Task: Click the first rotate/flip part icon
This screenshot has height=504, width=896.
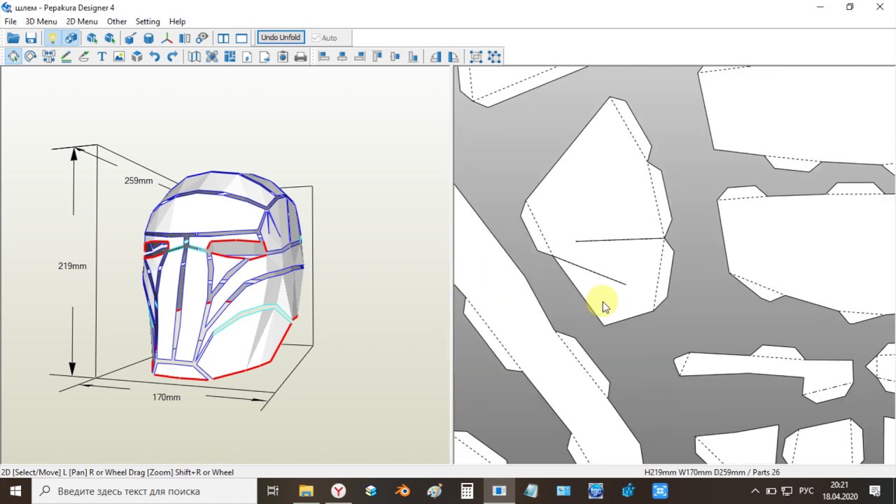Action: click(435, 57)
